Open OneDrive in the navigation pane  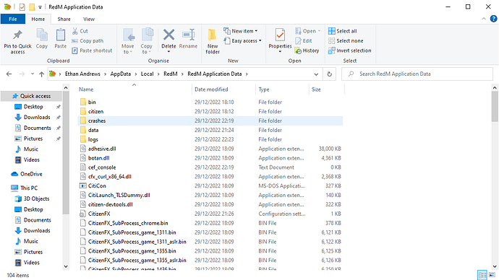pos(31,174)
